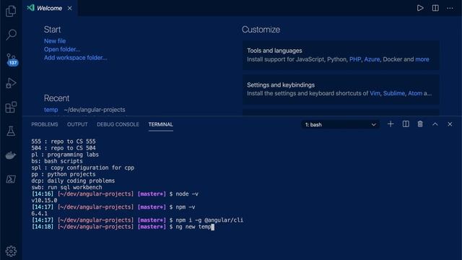Open the Explorer view in activity bar
Screen dimensions: 462x260
point(11,12)
